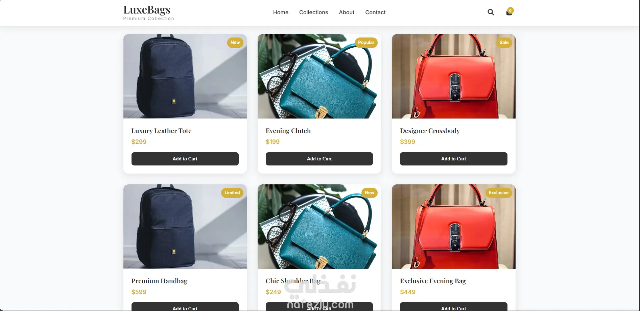The image size is (640, 311).
Task: View the Luxury Leather Tote backpack image
Action: (x=185, y=76)
